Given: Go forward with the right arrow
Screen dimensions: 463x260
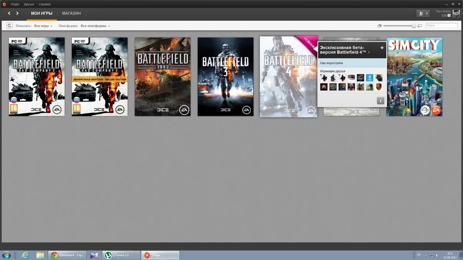Looking at the screenshot, I should pos(17,13).
